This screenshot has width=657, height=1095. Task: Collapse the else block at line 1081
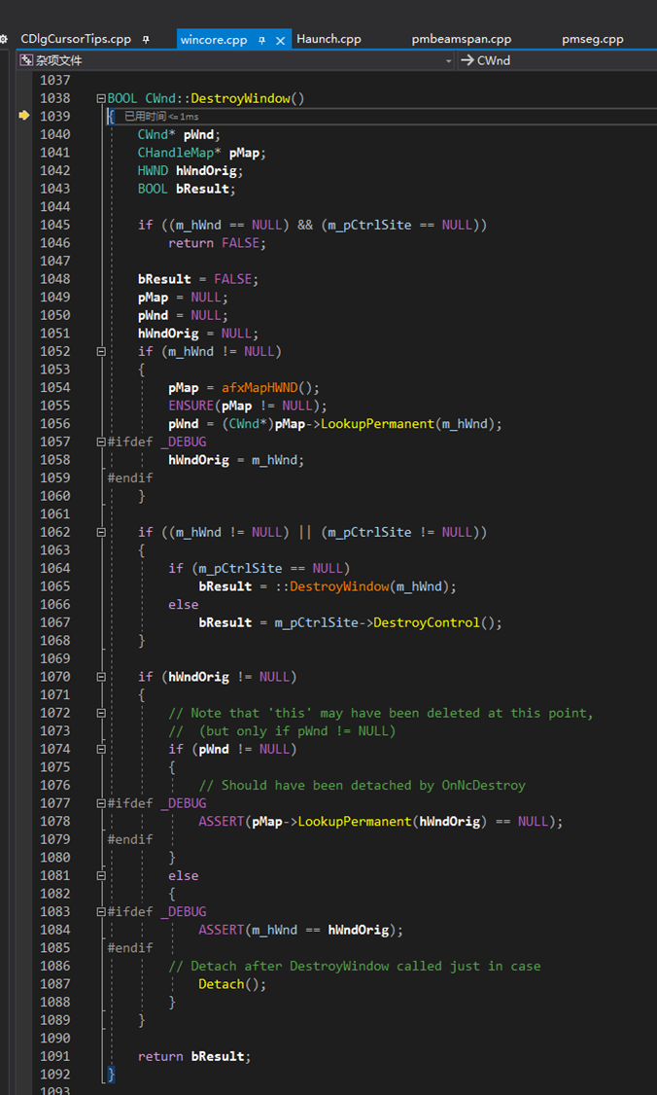point(101,875)
